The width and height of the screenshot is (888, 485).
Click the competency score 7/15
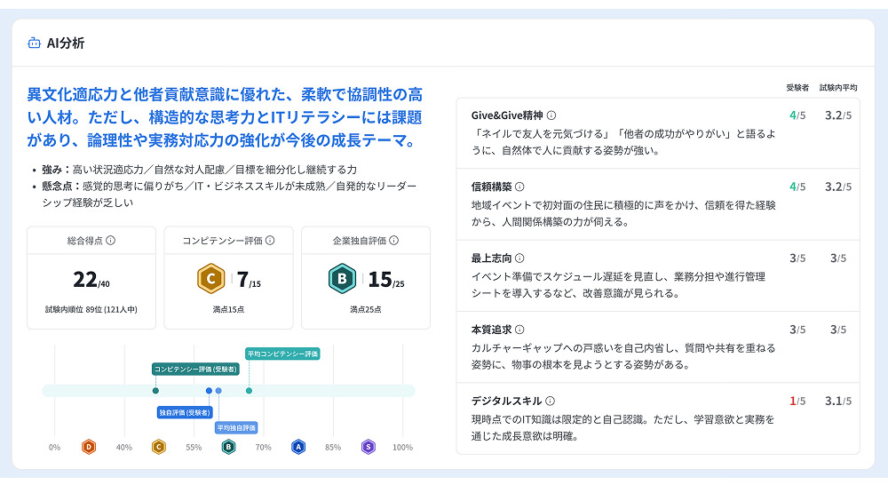click(x=249, y=280)
